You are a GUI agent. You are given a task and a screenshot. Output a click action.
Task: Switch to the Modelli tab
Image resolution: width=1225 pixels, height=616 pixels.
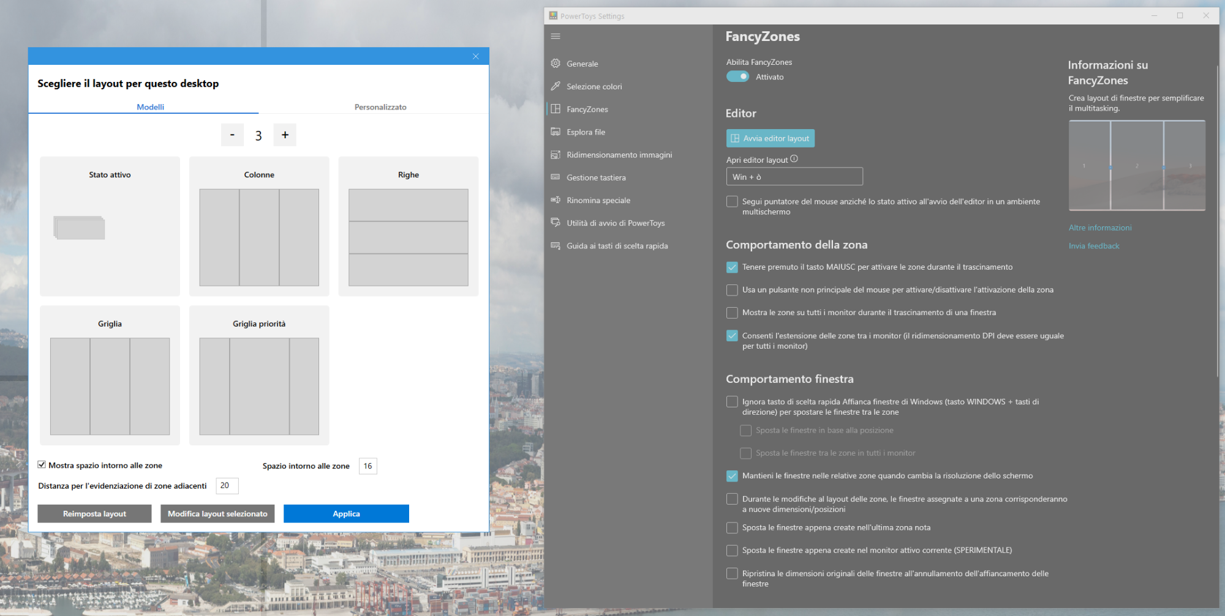pyautogui.click(x=150, y=107)
